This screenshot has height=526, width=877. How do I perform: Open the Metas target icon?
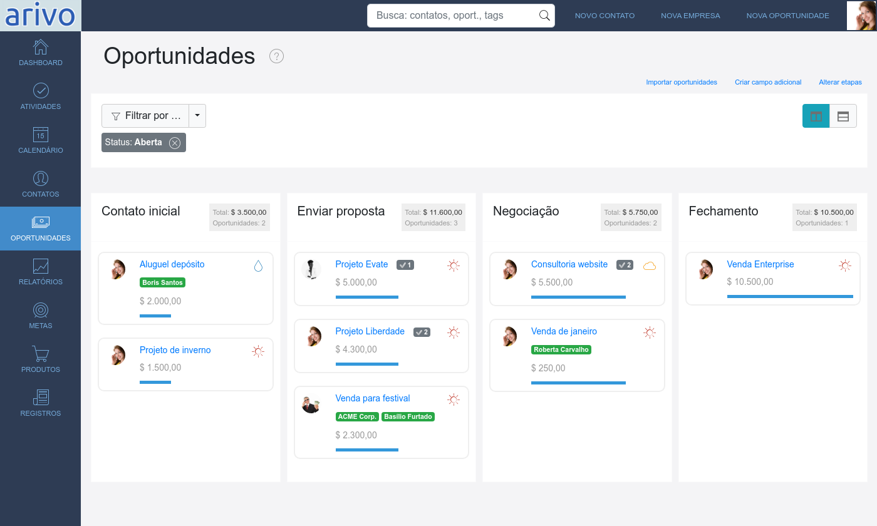pyautogui.click(x=41, y=311)
